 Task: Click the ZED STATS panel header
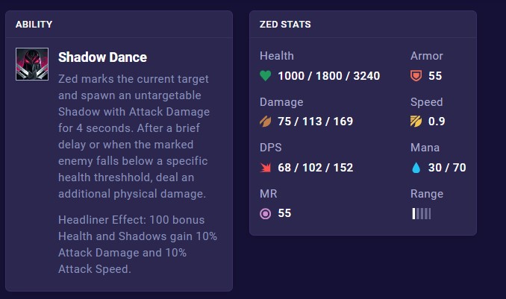(285, 25)
